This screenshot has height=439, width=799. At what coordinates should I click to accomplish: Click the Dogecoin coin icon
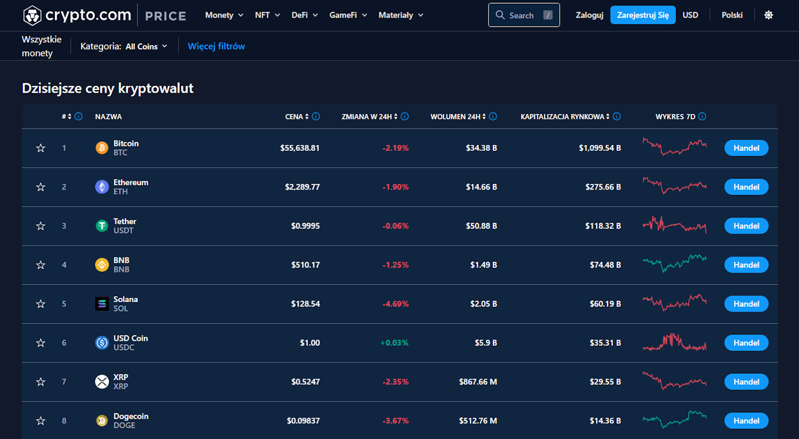pyautogui.click(x=102, y=421)
